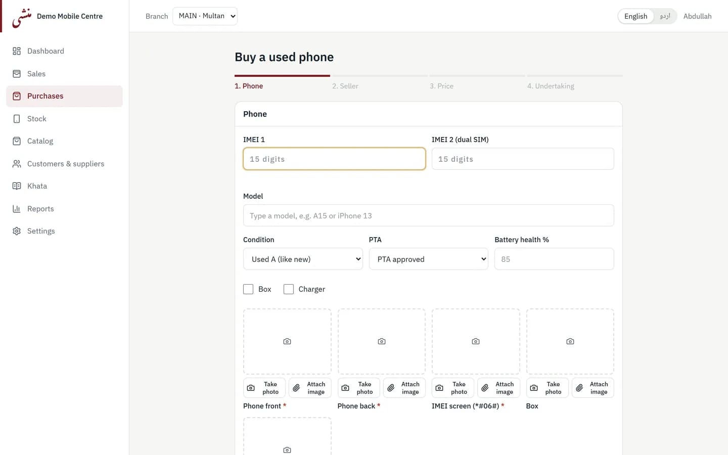
Task: Tick the Box checkbox
Action: [248, 289]
